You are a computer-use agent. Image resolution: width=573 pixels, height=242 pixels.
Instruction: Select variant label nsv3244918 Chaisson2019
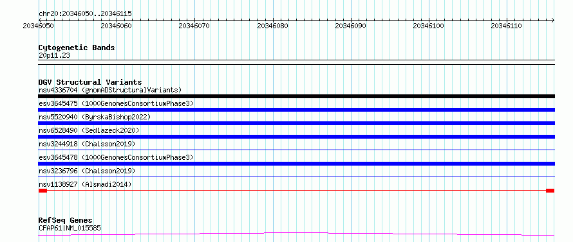87,144
